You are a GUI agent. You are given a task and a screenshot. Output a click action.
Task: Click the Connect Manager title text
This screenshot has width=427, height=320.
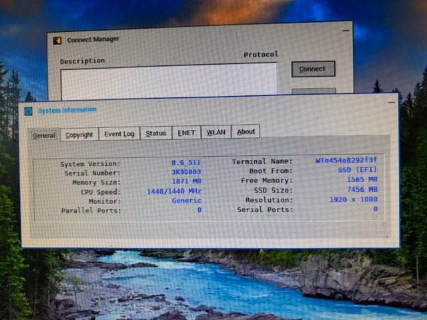click(x=93, y=39)
